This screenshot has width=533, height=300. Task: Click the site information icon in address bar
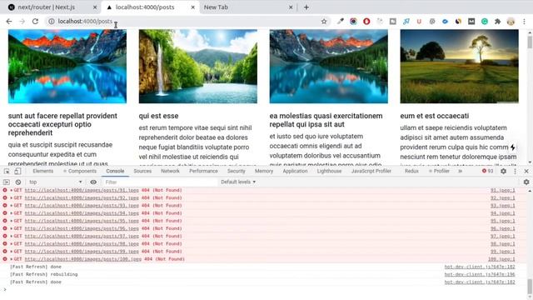51,22
